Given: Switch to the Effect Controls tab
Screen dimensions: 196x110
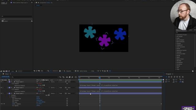Looking at the screenshot, I should [20, 2].
